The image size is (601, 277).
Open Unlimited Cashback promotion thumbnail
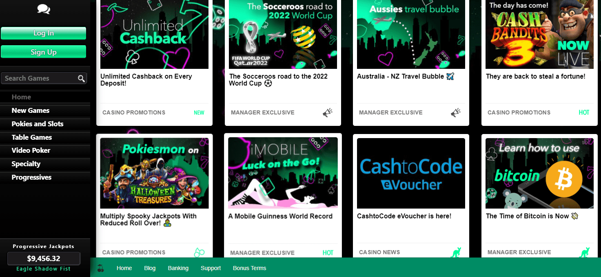(154, 34)
